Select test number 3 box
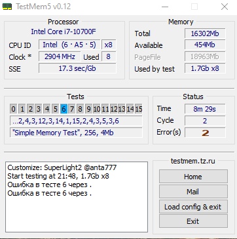Image resolution: width=237 pixels, height=239 pixels. tap(39, 109)
